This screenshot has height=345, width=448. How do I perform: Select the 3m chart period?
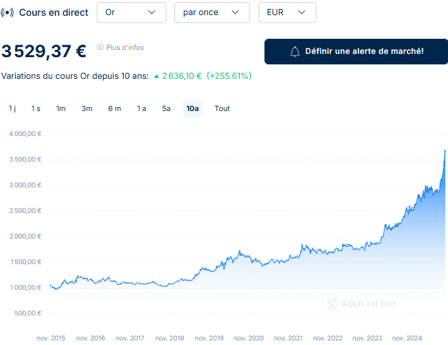87,108
